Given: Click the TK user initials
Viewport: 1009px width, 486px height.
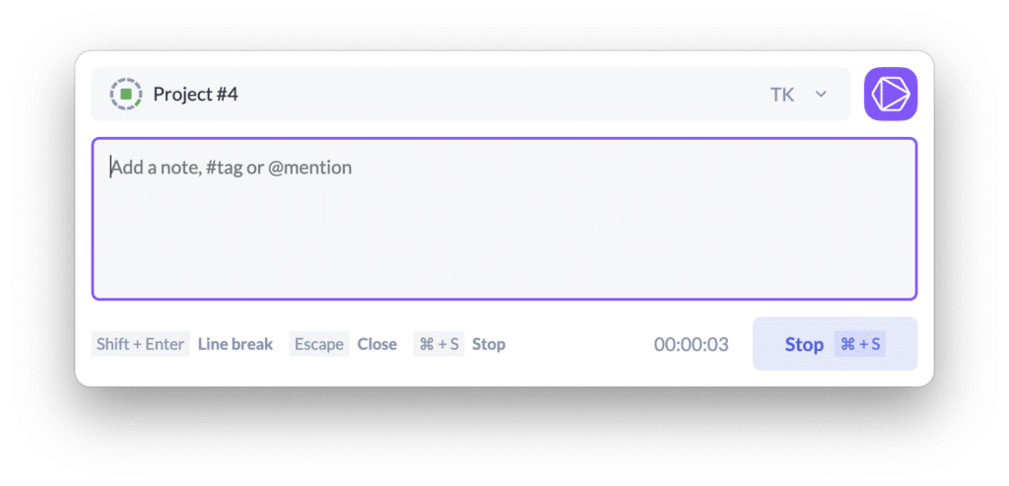Looking at the screenshot, I should tap(781, 95).
